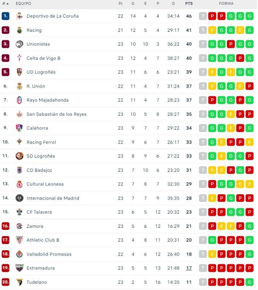The image size is (258, 290).
Task: Click the EQUIPO column header
Action: point(23,4)
